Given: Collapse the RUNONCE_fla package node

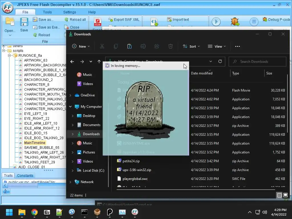Looking at the screenshot, I should tap(9, 55).
